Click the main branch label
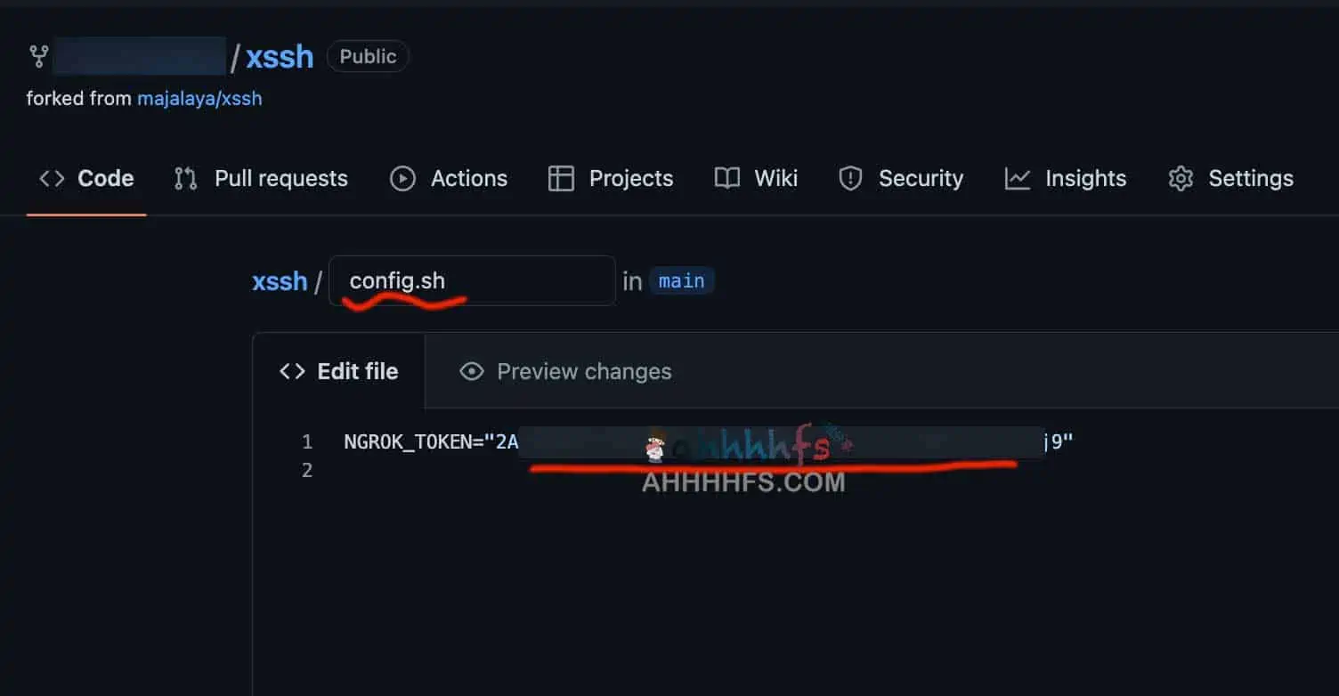This screenshot has width=1339, height=696. [681, 281]
